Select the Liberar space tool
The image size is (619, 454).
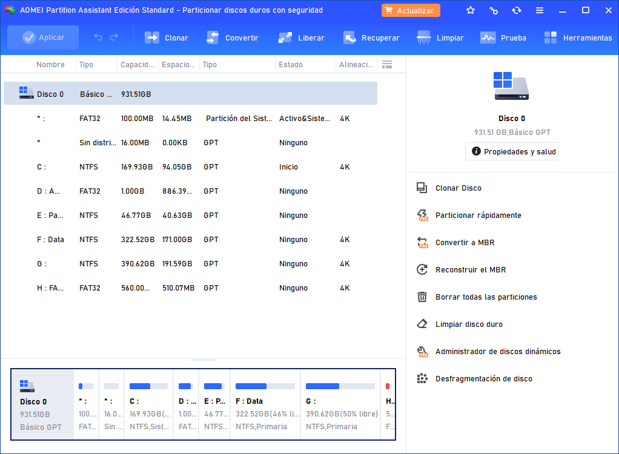pos(301,38)
